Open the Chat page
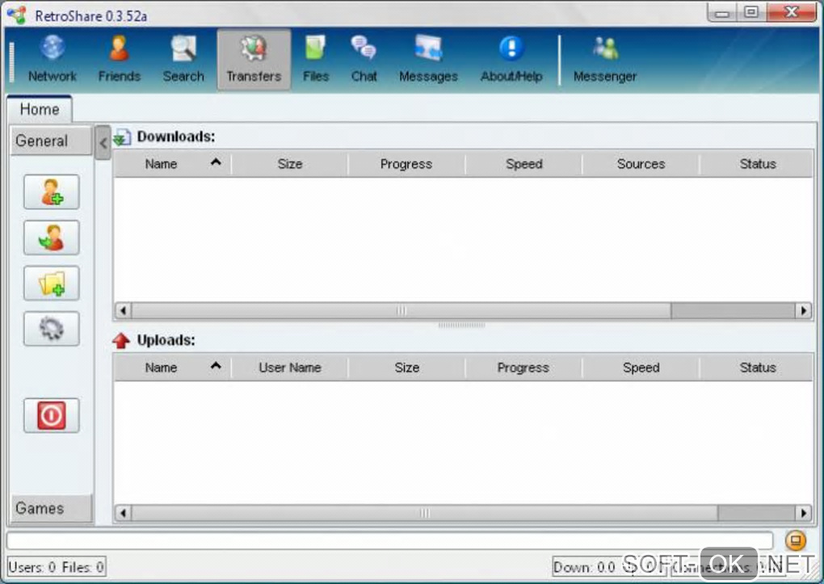 (364, 60)
